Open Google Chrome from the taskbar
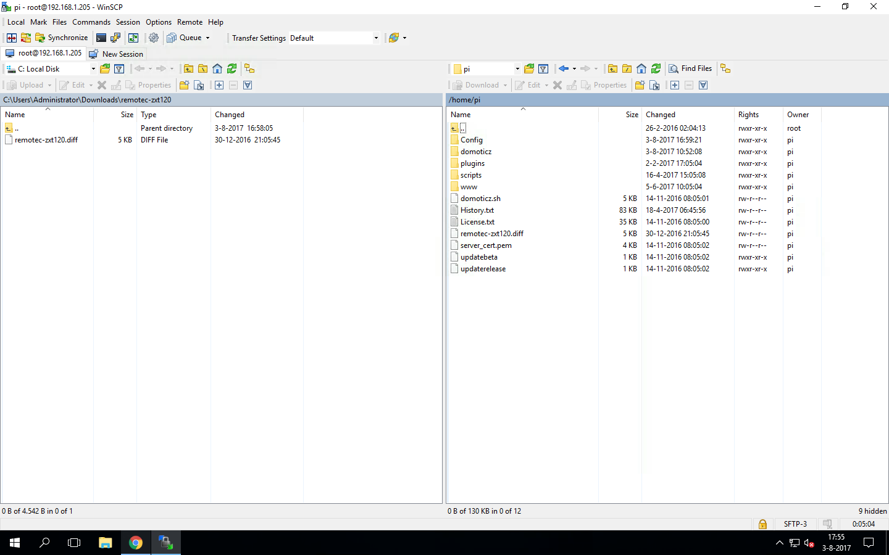 (x=136, y=543)
